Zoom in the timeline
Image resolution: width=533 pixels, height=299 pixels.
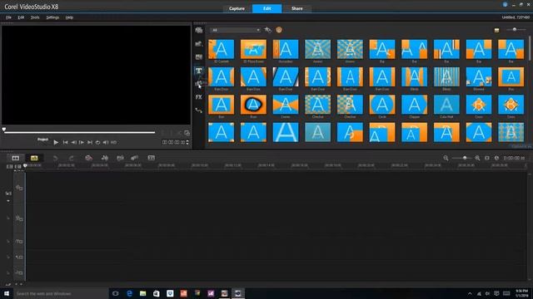(x=477, y=158)
